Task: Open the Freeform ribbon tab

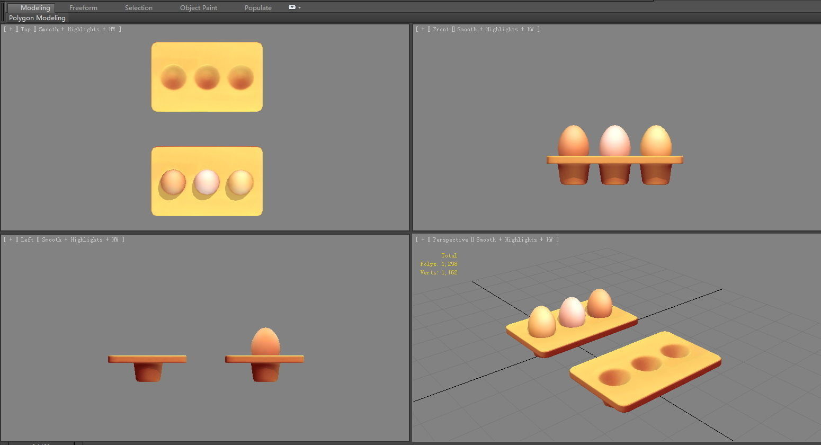Action: click(x=83, y=7)
